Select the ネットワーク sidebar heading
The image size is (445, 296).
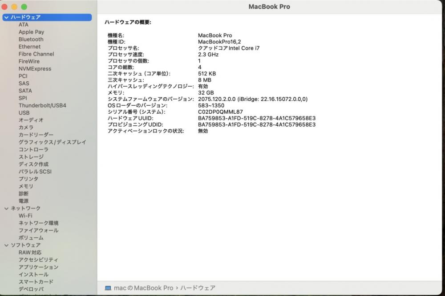click(25, 208)
